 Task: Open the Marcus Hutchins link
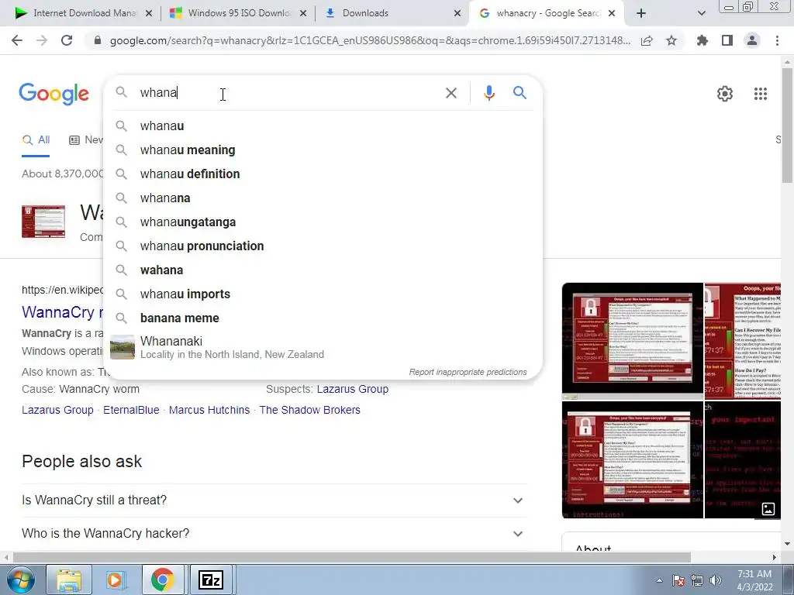click(x=209, y=410)
